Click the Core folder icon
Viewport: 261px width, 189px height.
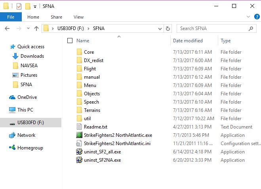tap(79, 52)
